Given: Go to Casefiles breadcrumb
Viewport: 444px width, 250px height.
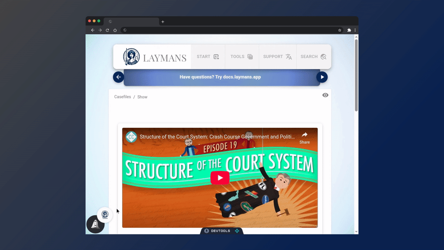Looking at the screenshot, I should (x=122, y=97).
